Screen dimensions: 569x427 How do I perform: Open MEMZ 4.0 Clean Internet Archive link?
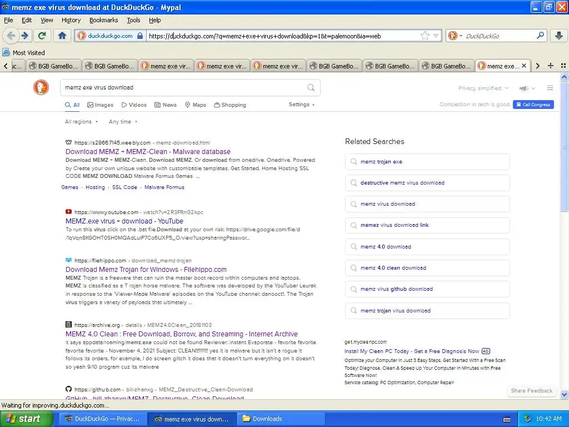point(182,334)
